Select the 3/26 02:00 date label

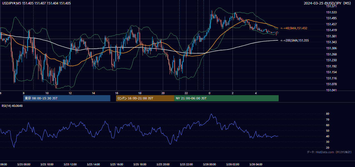coord(232,164)
